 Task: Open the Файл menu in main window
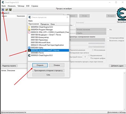(4, 6)
